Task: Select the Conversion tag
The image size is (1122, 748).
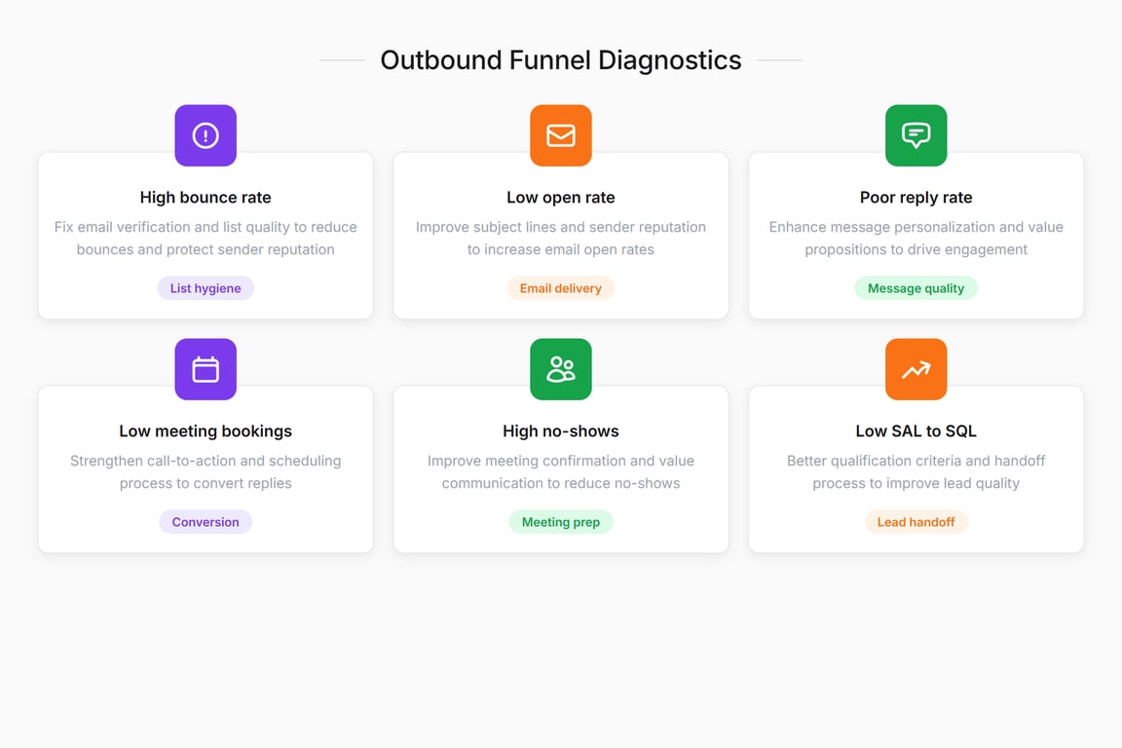Action: pos(206,522)
